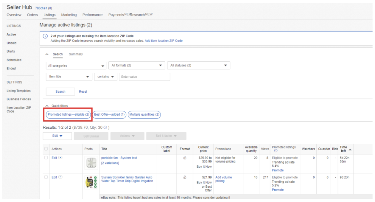Apply Multiple quantities (2) filter

[x=144, y=115]
